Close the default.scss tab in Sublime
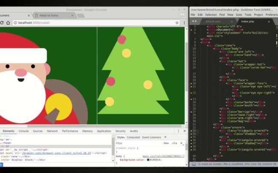The width and height of the screenshot is (278, 173). coord(232,22)
